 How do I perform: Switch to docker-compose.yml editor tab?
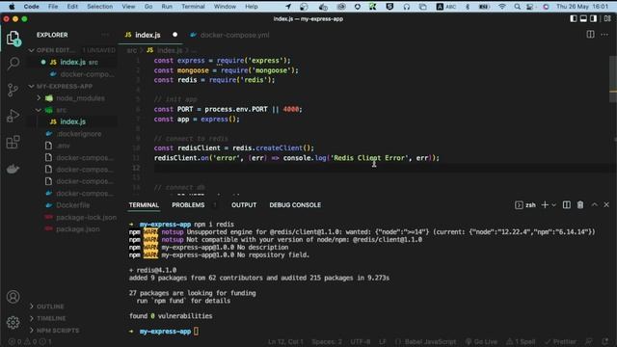(x=234, y=35)
